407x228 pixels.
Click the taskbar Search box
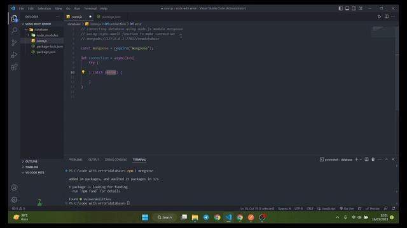click(165, 217)
